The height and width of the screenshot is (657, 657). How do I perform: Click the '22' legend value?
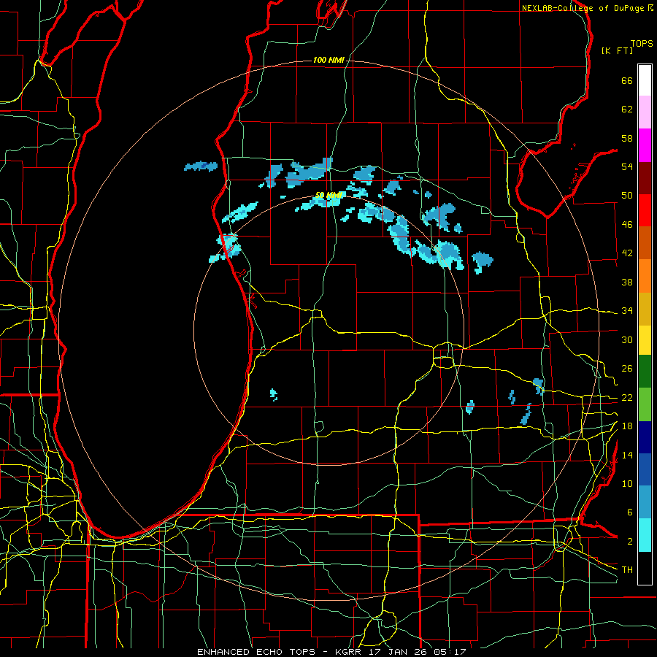[x=627, y=398]
